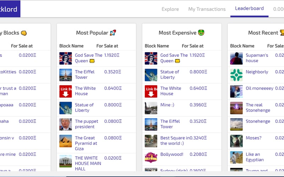Click Statue of Liberty thumbnail in Most Expensive
The width and height of the screenshot is (284, 177).
pos(151,75)
